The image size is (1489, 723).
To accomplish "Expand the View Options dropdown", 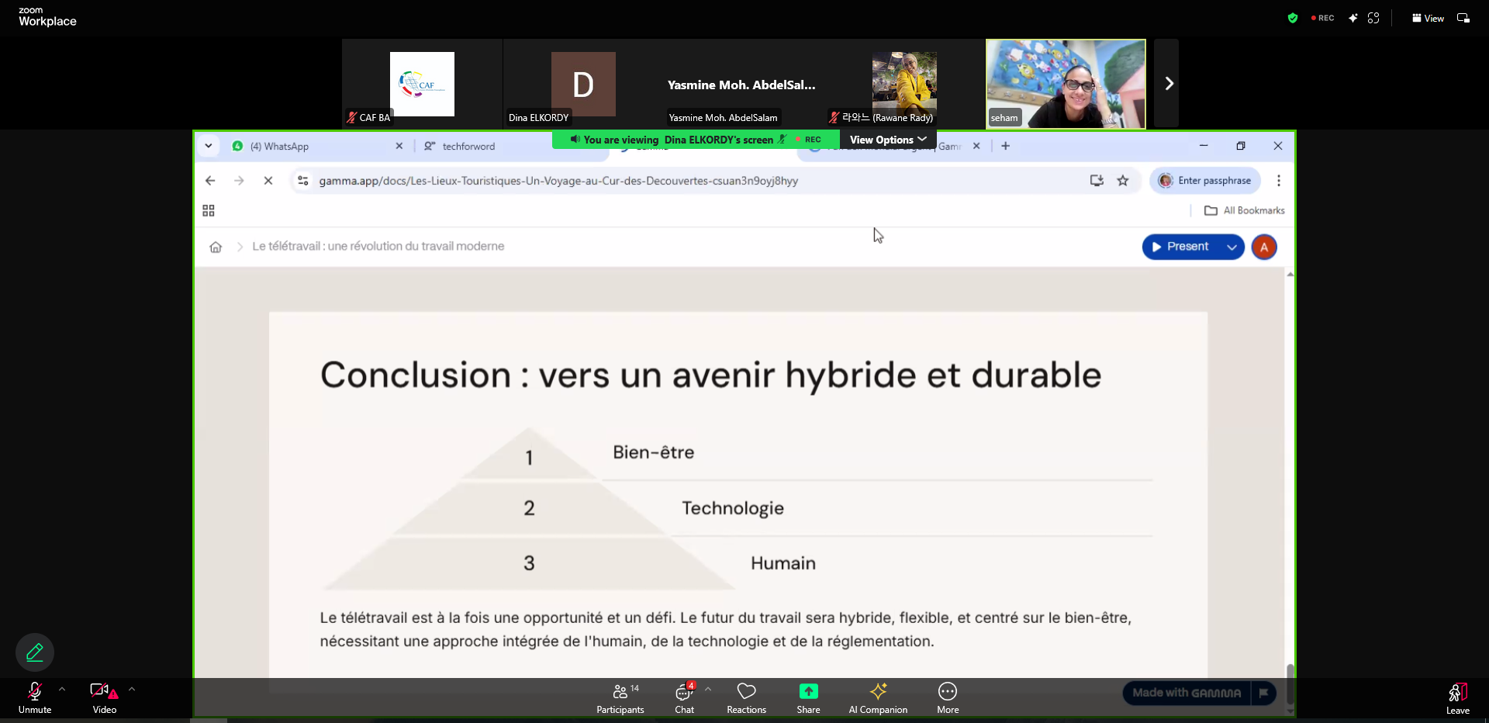I will point(888,140).
